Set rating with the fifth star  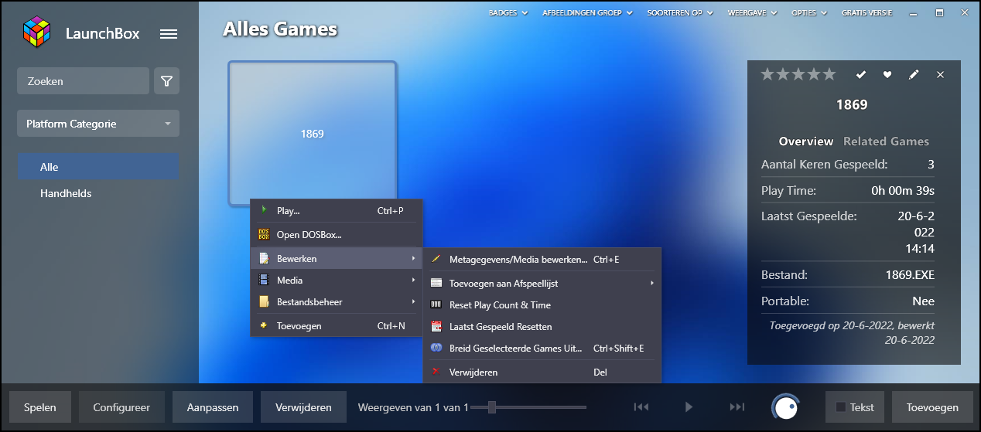829,73
